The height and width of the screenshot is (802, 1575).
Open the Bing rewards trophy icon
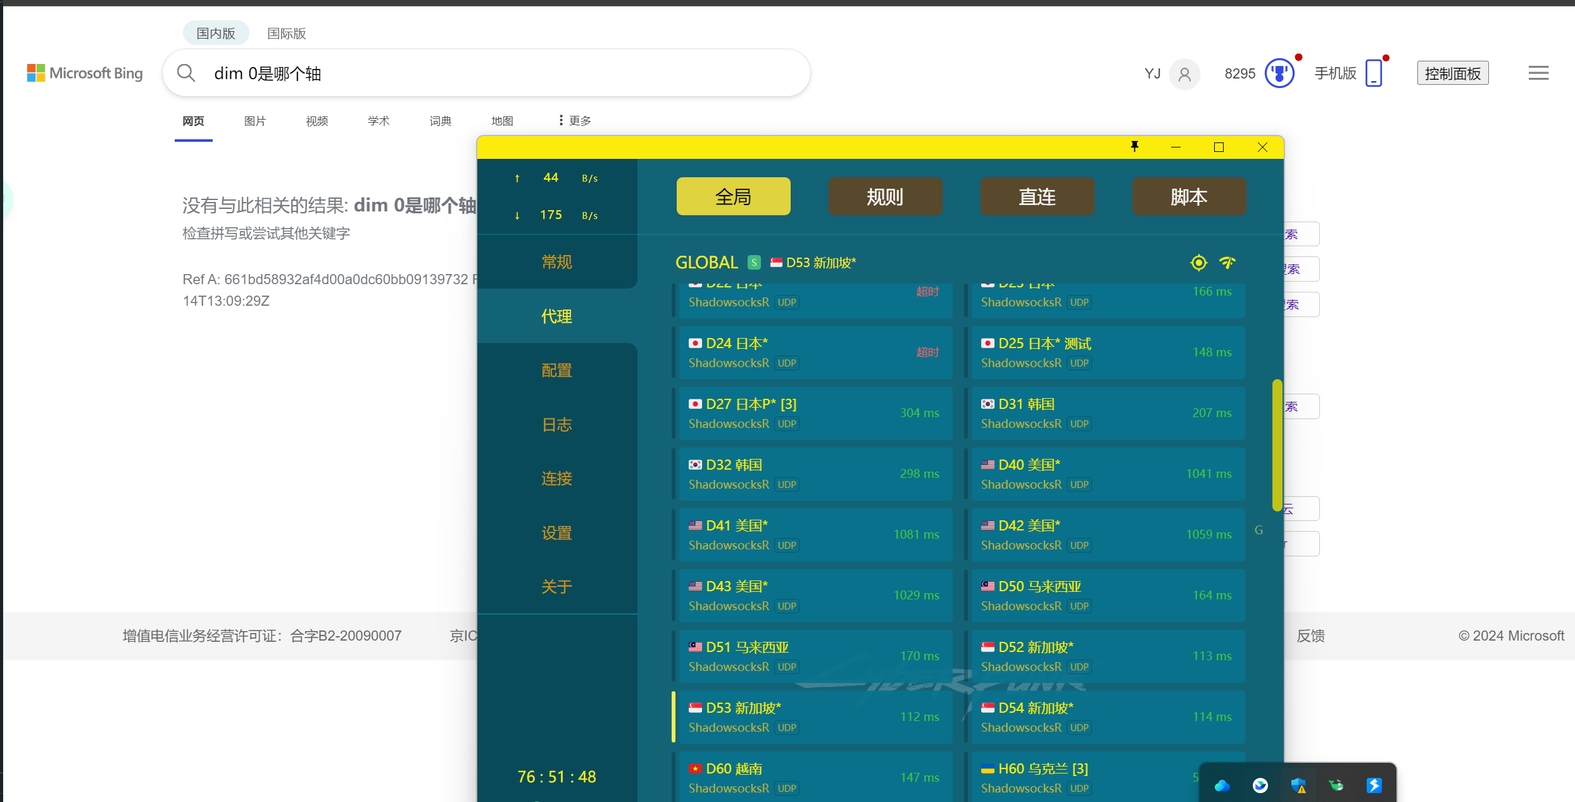point(1279,73)
